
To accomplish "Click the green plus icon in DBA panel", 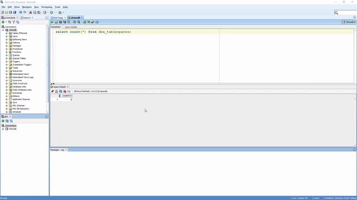I will (x=3, y=121).
